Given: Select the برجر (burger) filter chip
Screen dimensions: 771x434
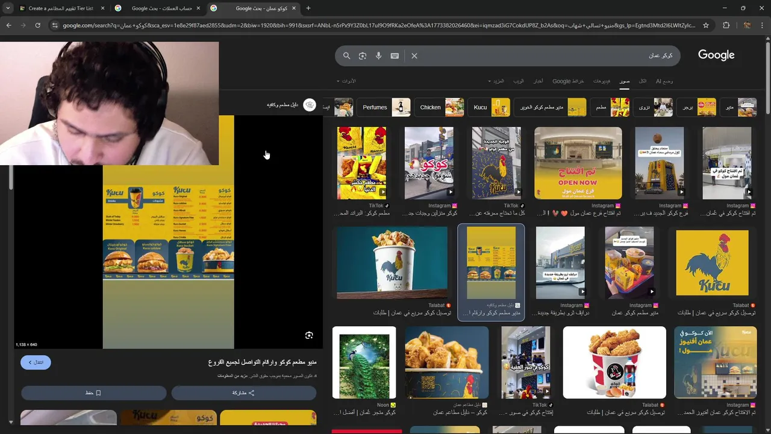Looking at the screenshot, I should [697, 107].
